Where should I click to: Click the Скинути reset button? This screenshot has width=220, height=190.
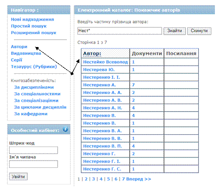[x=199, y=31]
